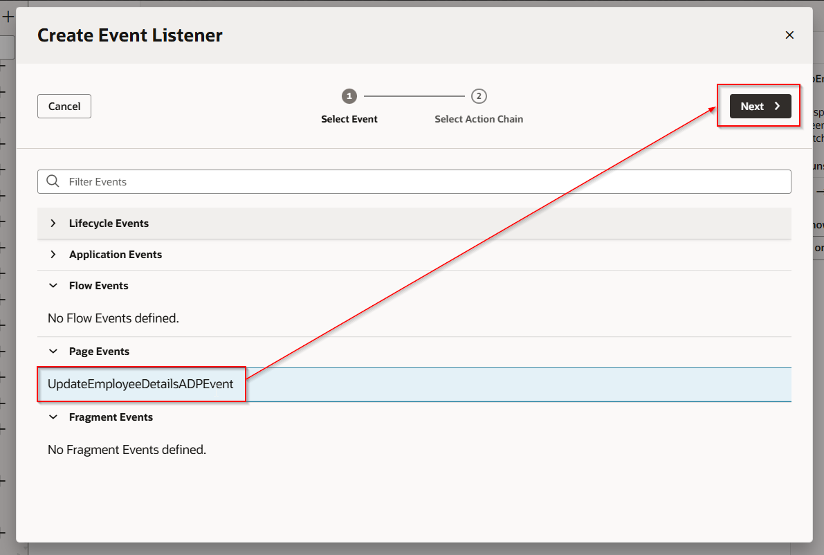Click the step 1 circle indicator
This screenshot has width=824, height=555.
click(x=349, y=96)
